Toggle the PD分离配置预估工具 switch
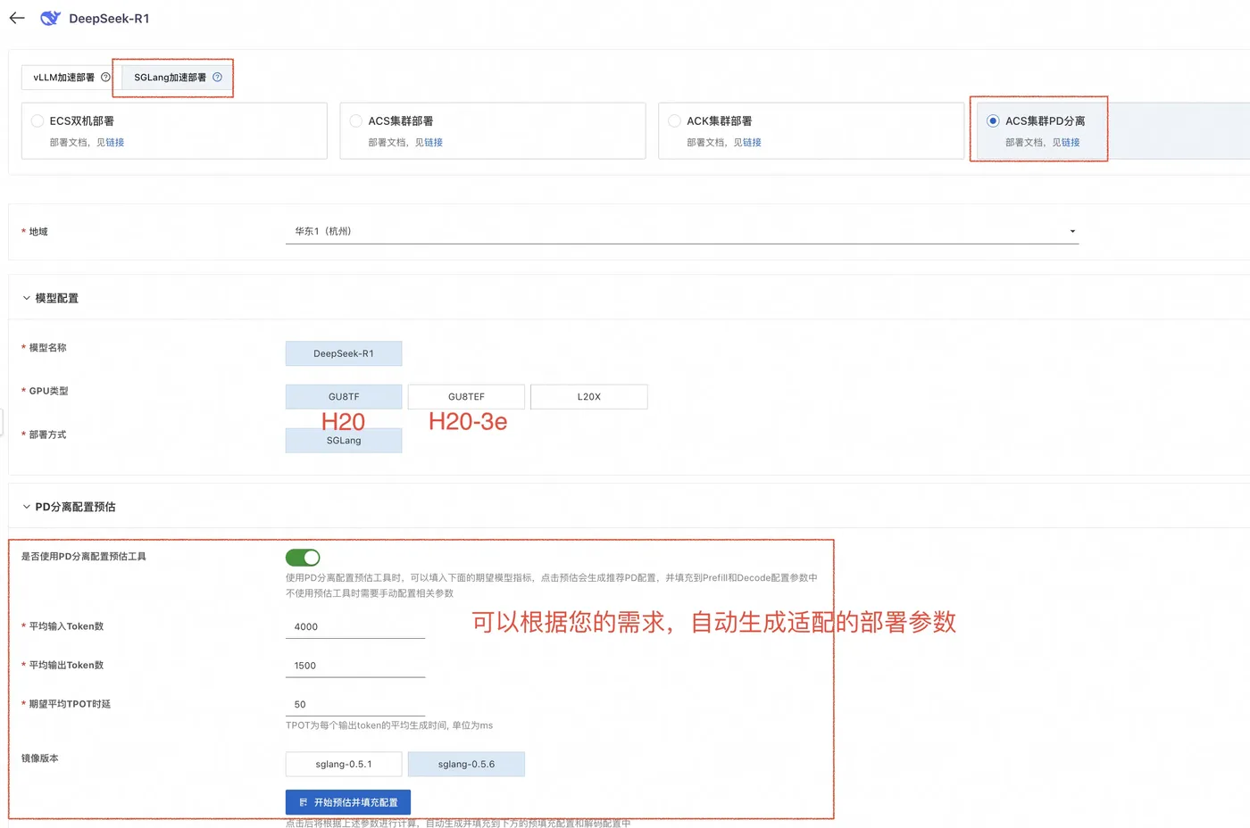 [303, 558]
